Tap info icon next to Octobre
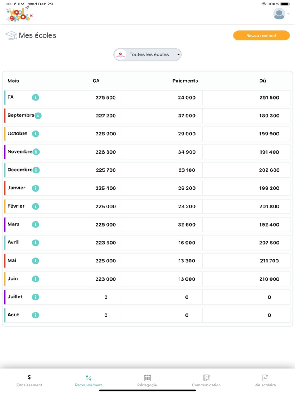The width and height of the screenshot is (295, 394). pyautogui.click(x=36, y=134)
